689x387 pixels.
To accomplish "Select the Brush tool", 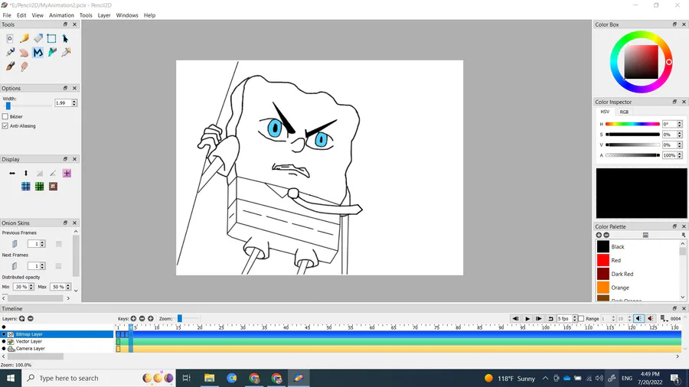I will point(10,67).
